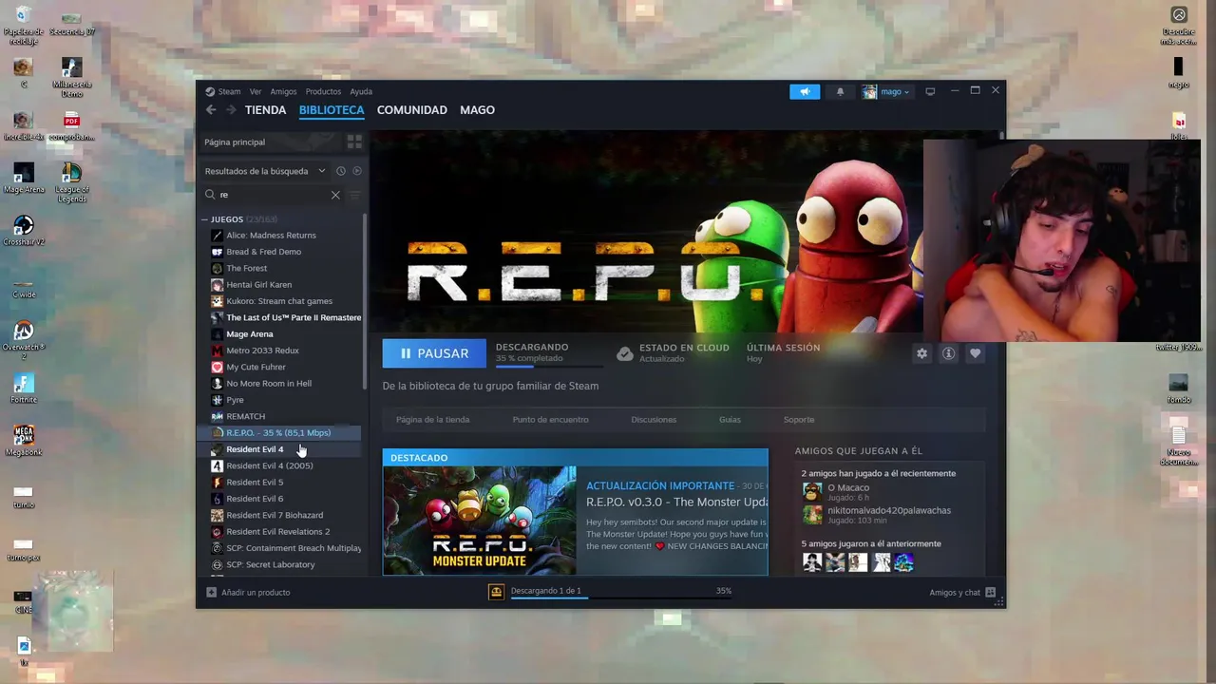1216x684 pixels.
Task: Open the COMUNIDAD tab
Action: pos(412,110)
